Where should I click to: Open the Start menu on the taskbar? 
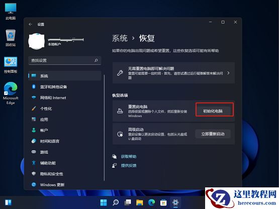pyautogui.click(x=104, y=202)
